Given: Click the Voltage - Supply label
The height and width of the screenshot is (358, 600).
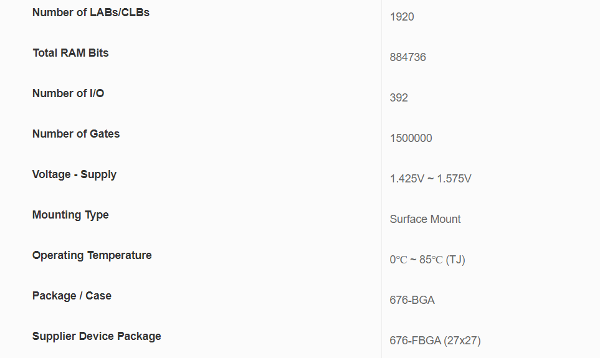Looking at the screenshot, I should (74, 174).
